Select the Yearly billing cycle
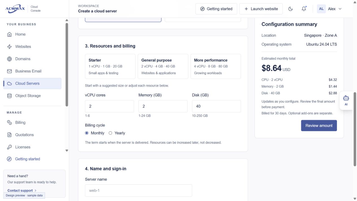This screenshot has height=201, width=357. [117, 133]
